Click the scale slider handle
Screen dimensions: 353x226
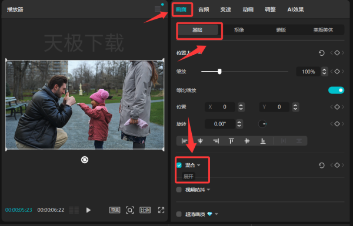[x=219, y=72]
